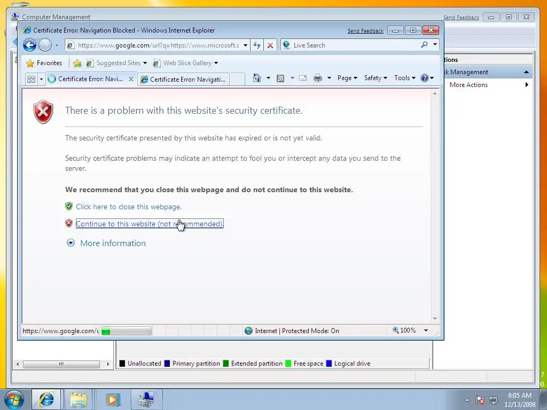Switch to the second Certificate Error tab

pos(184,80)
